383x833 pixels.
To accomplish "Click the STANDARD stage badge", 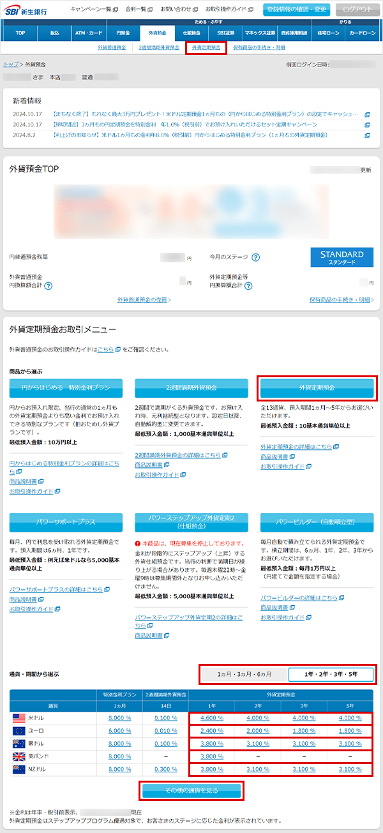I will click(342, 257).
